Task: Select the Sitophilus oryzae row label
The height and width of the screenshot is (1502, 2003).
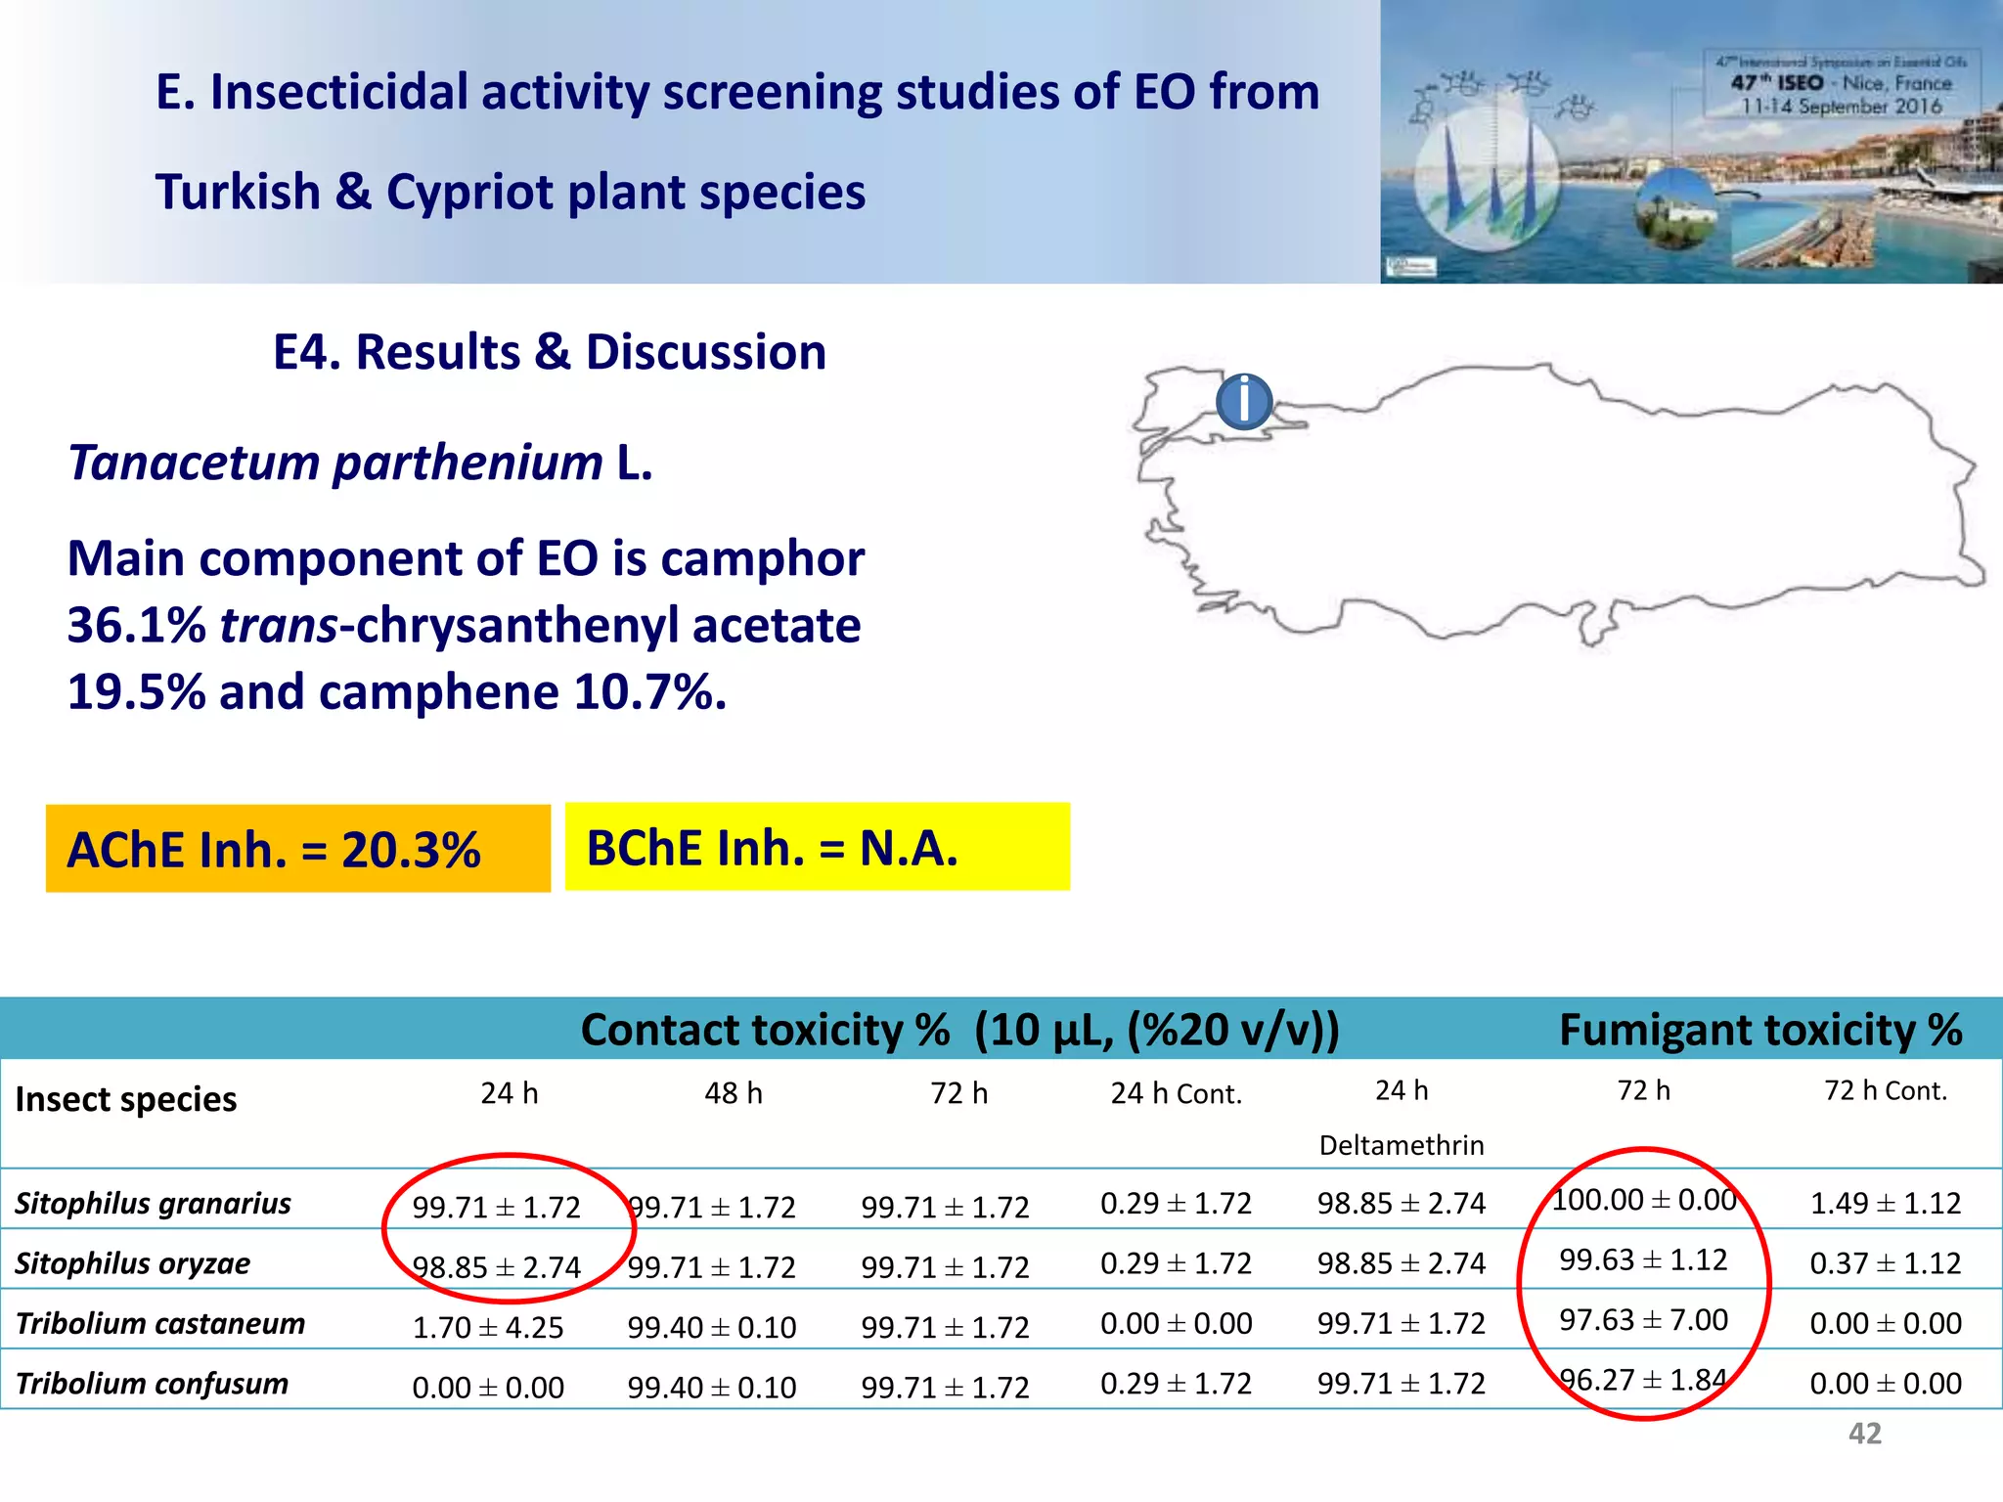Action: (x=133, y=1263)
